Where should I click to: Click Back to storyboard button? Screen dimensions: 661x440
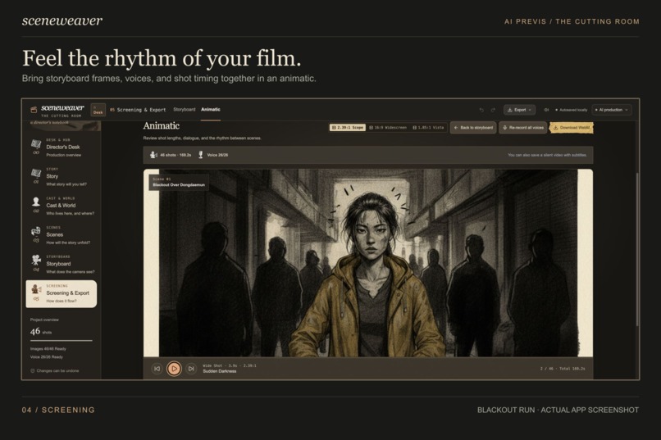[473, 128]
